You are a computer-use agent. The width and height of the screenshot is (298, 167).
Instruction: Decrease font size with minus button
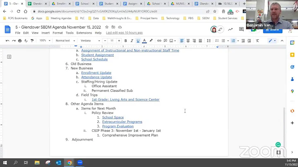[105, 41]
